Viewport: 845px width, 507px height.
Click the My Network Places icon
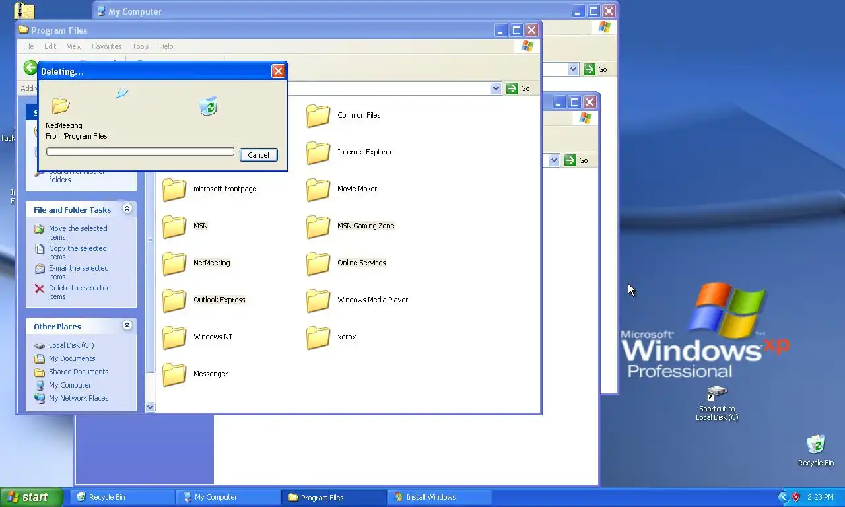40,398
